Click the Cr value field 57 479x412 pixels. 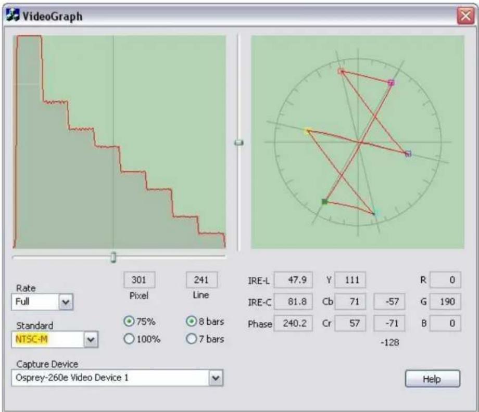coord(350,323)
